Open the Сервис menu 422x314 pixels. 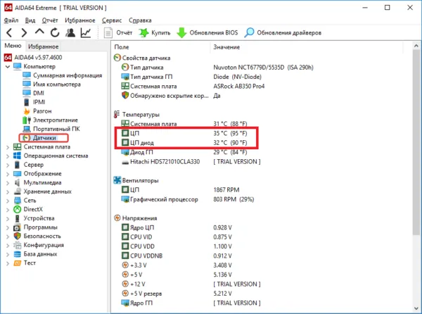point(112,20)
